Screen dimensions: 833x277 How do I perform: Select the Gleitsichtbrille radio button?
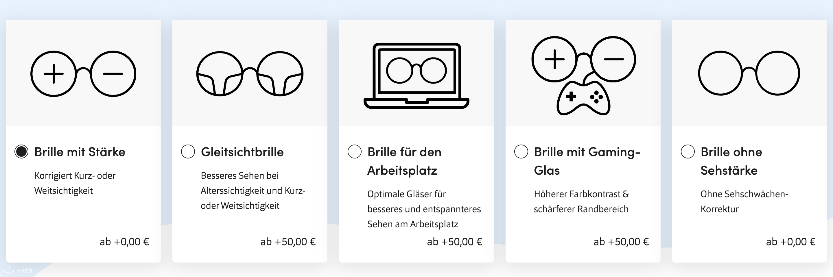(x=188, y=152)
